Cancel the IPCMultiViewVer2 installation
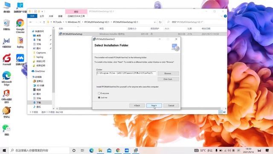This screenshot has height=154, width=273. (171, 106)
